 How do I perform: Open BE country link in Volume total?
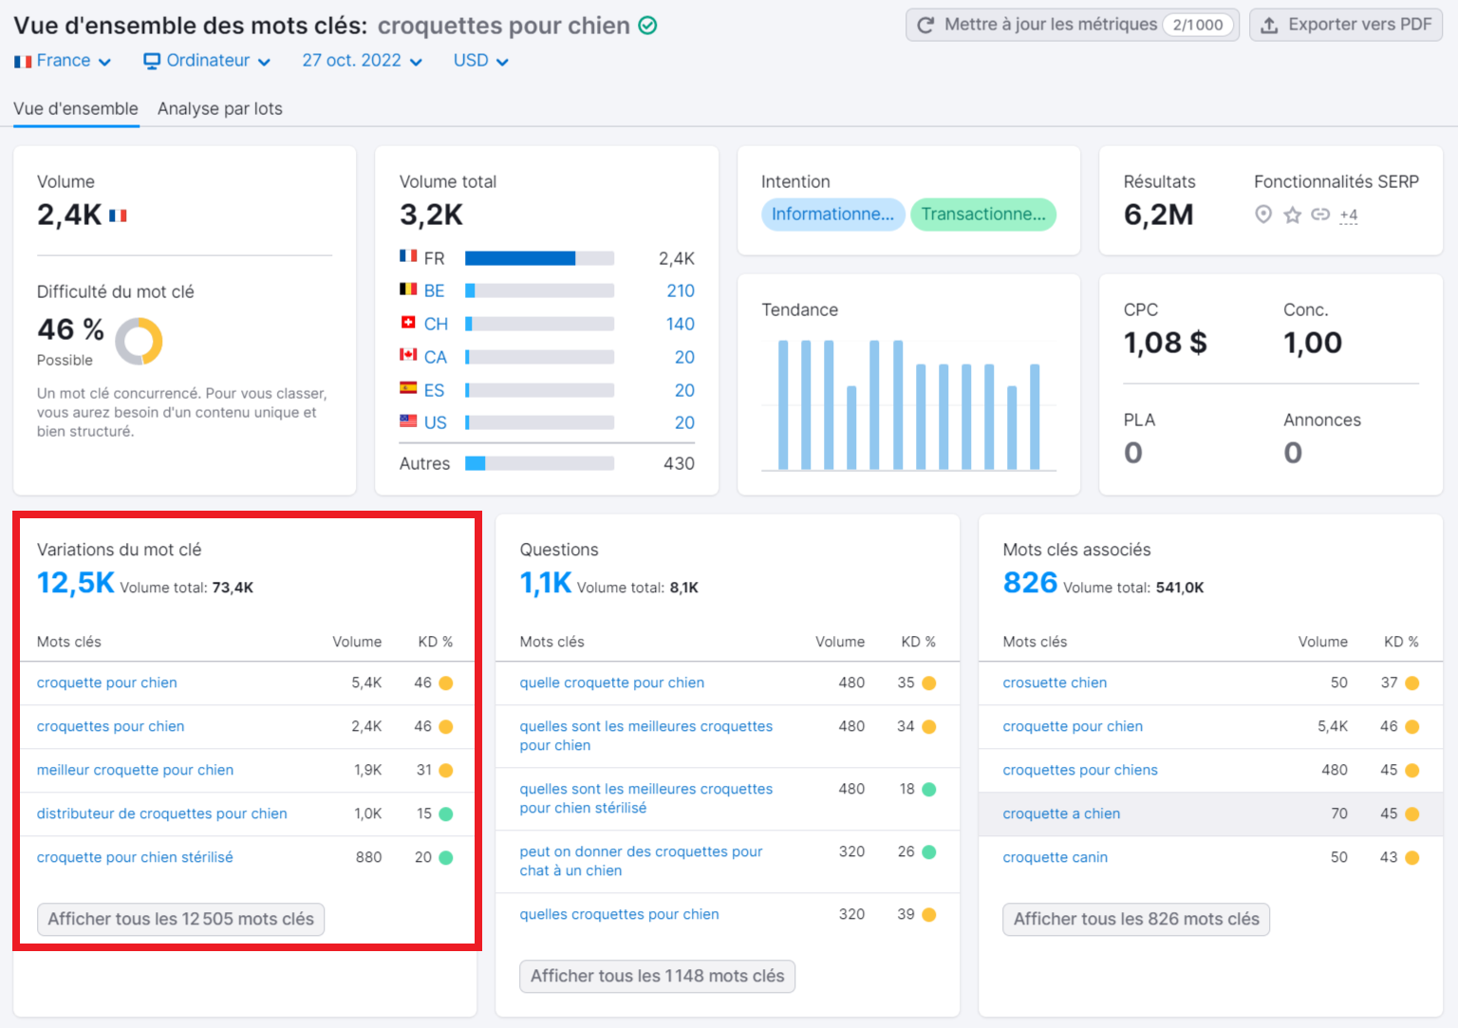435,290
